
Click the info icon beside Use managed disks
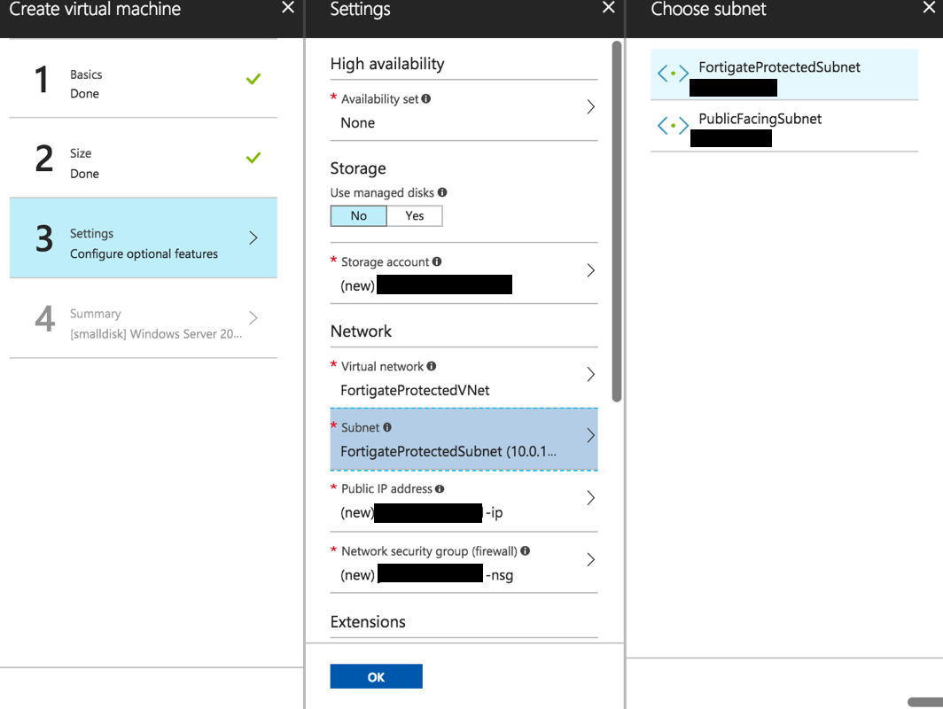[x=443, y=192]
